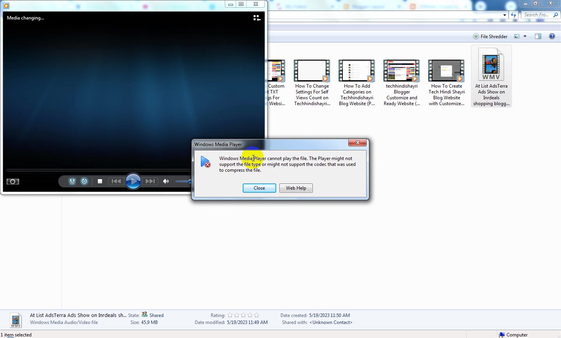The image size is (561, 338).
Task: Select the How To Add Categories video
Action: coord(357,83)
